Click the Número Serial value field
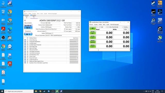The height and width of the screenshot is (93, 165). pyautogui.click(x=53, y=25)
